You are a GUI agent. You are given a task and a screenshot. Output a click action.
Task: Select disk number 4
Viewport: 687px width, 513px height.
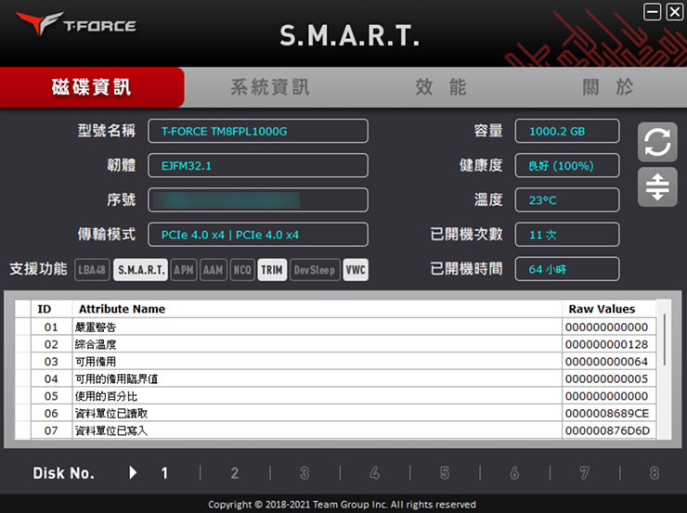click(x=375, y=473)
